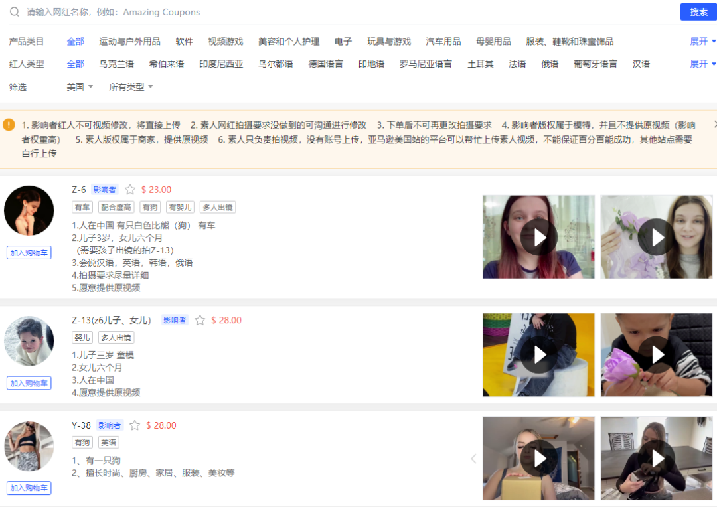This screenshot has height=507, width=717.
Task: Select the 乌克兰语 influencer language filter
Action: pos(118,64)
